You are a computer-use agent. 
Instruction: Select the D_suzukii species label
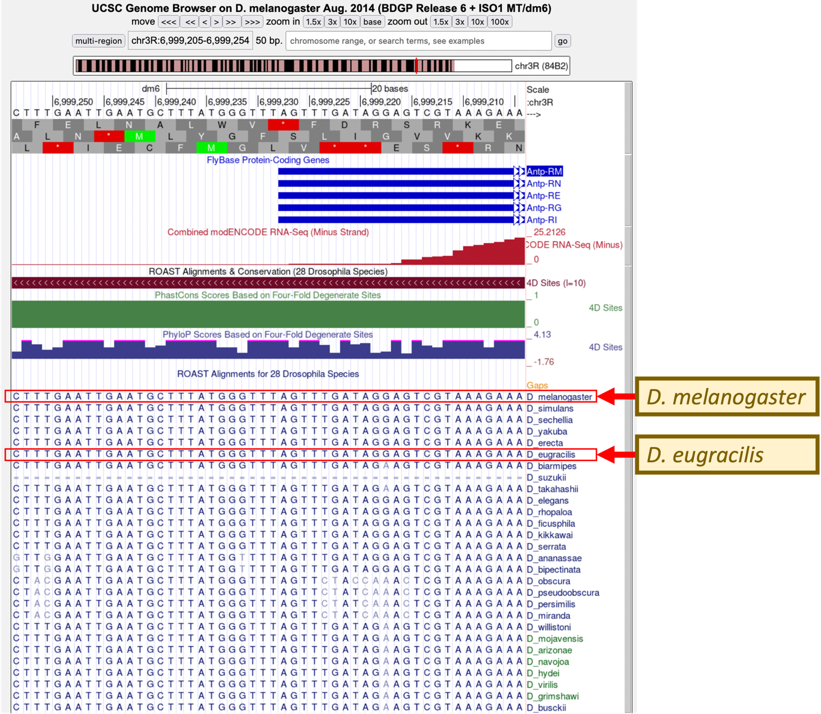click(x=546, y=478)
